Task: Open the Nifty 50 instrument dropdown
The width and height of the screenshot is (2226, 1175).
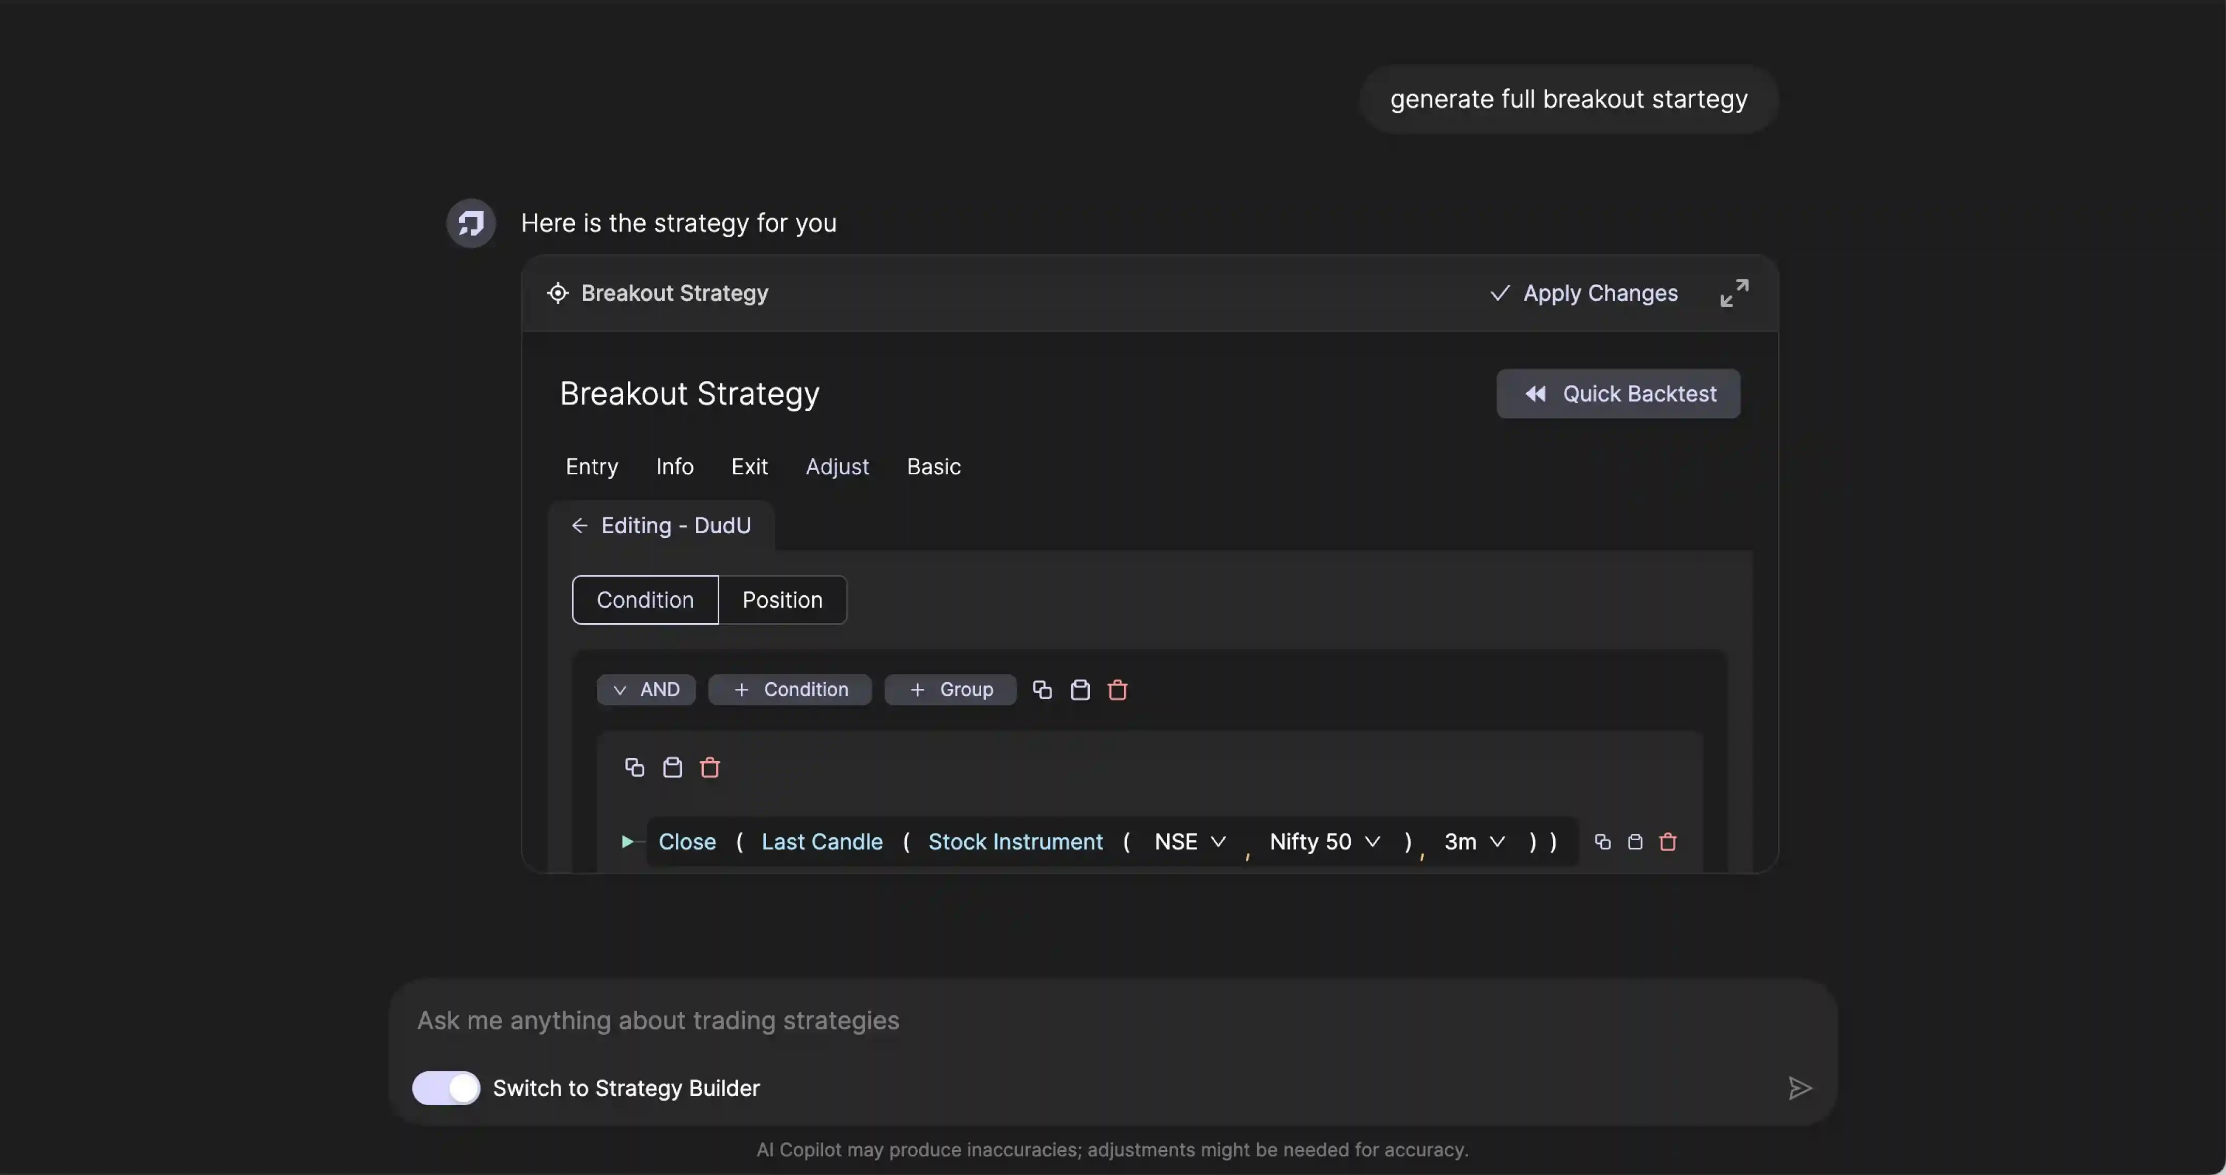Action: coord(1325,842)
